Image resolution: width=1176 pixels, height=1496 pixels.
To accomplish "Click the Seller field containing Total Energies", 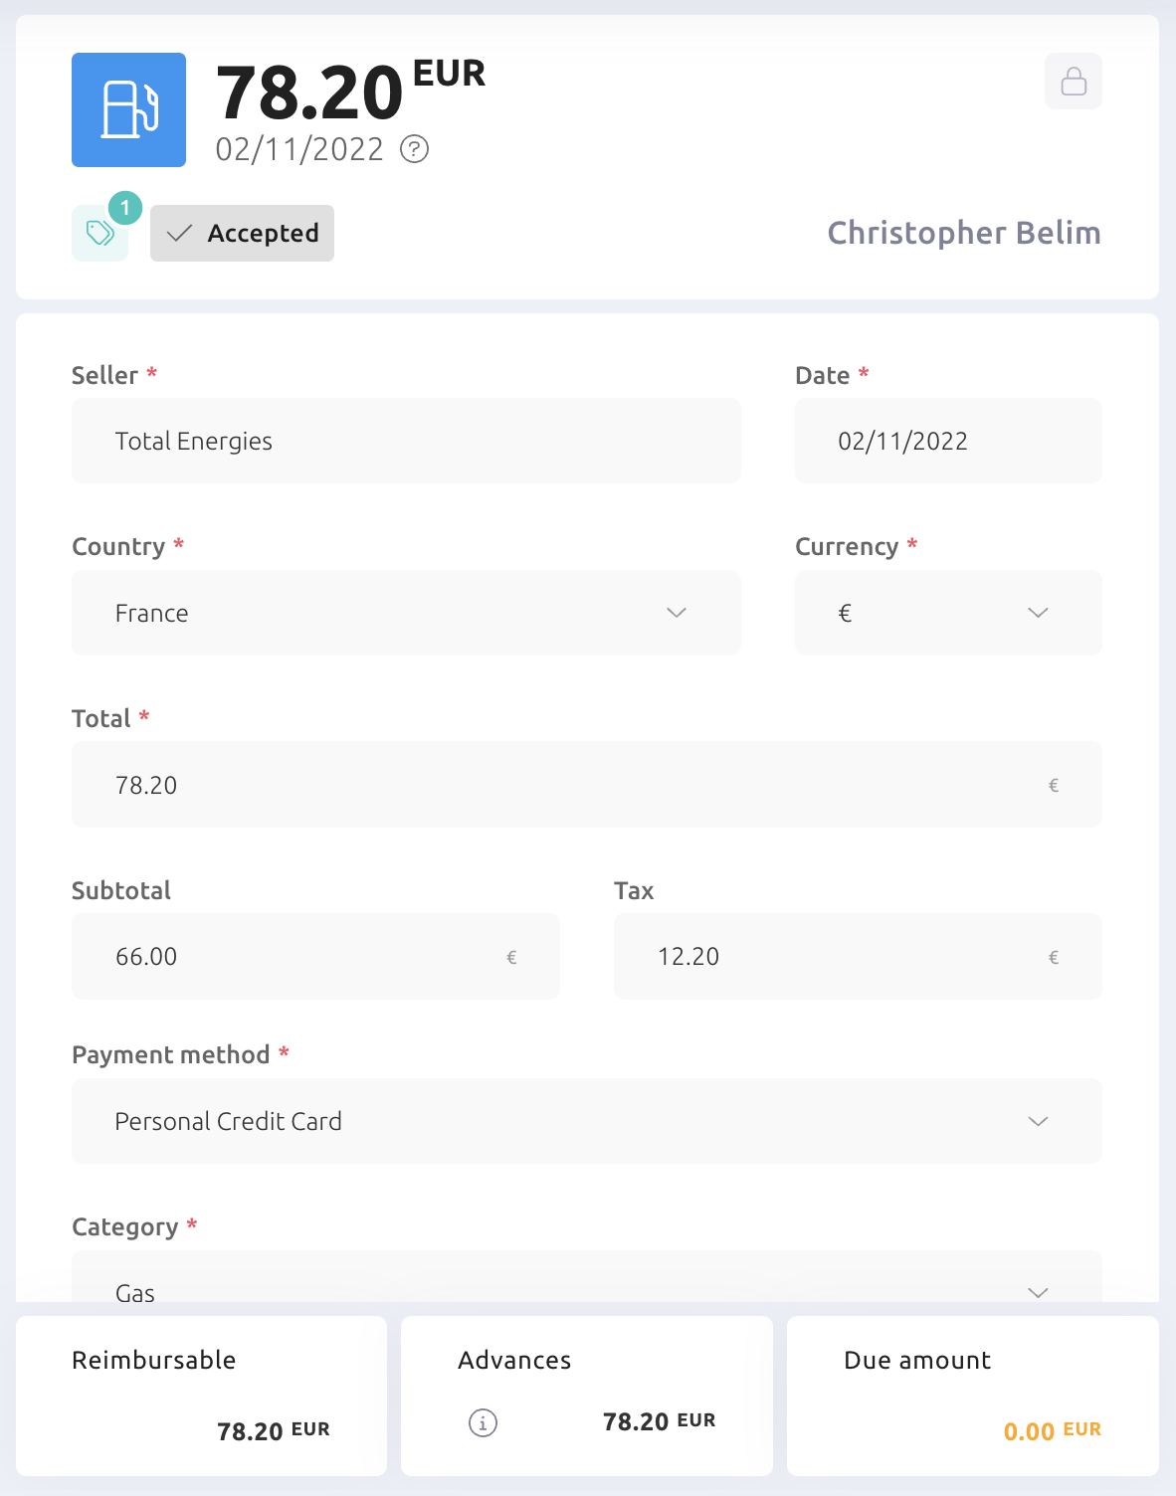I will coord(406,441).
